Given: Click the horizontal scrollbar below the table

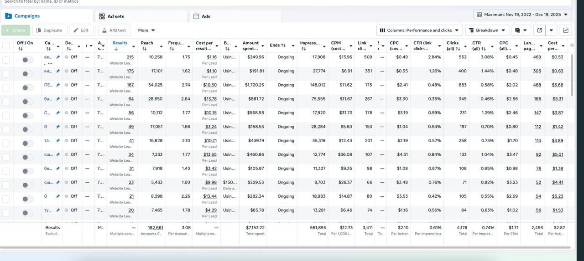Looking at the screenshot, I should point(285,248).
